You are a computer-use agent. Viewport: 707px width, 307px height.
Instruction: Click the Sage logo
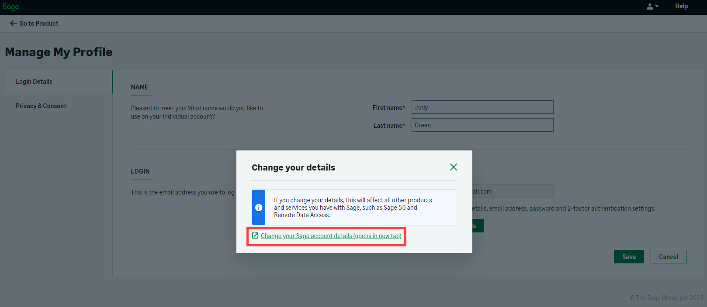10,7
